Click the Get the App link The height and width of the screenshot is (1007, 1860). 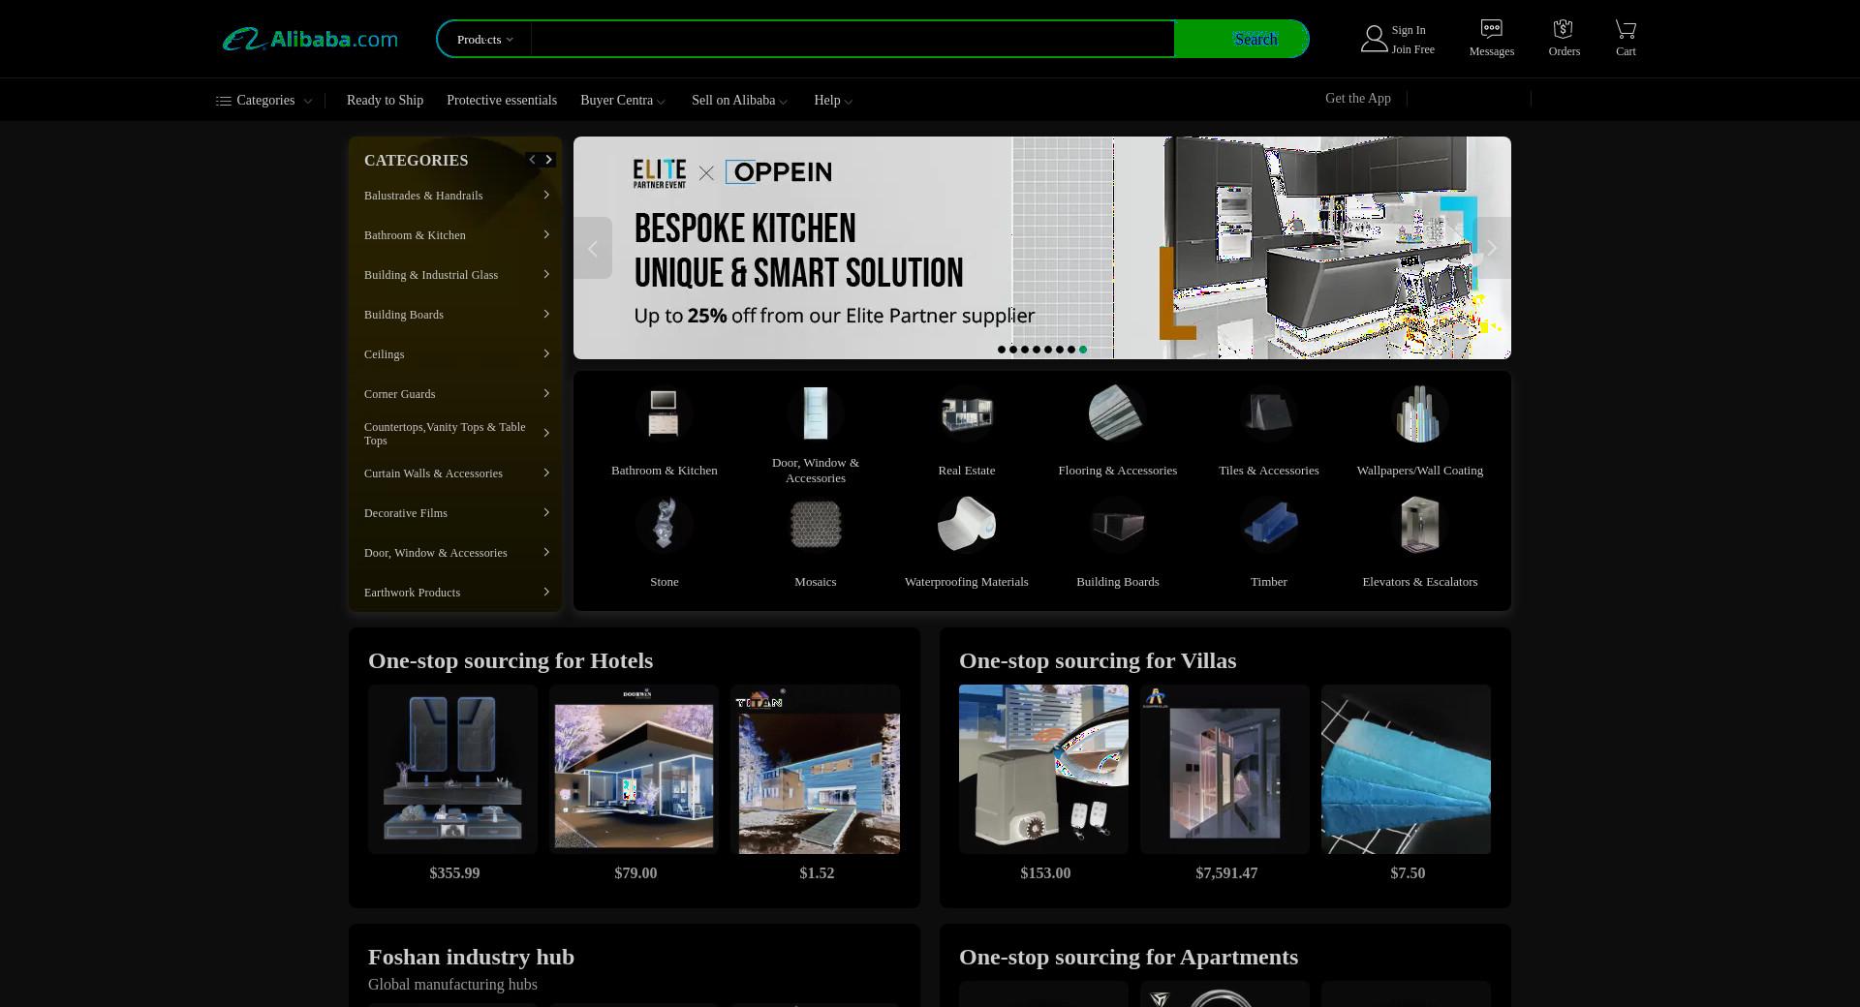[1357, 99]
